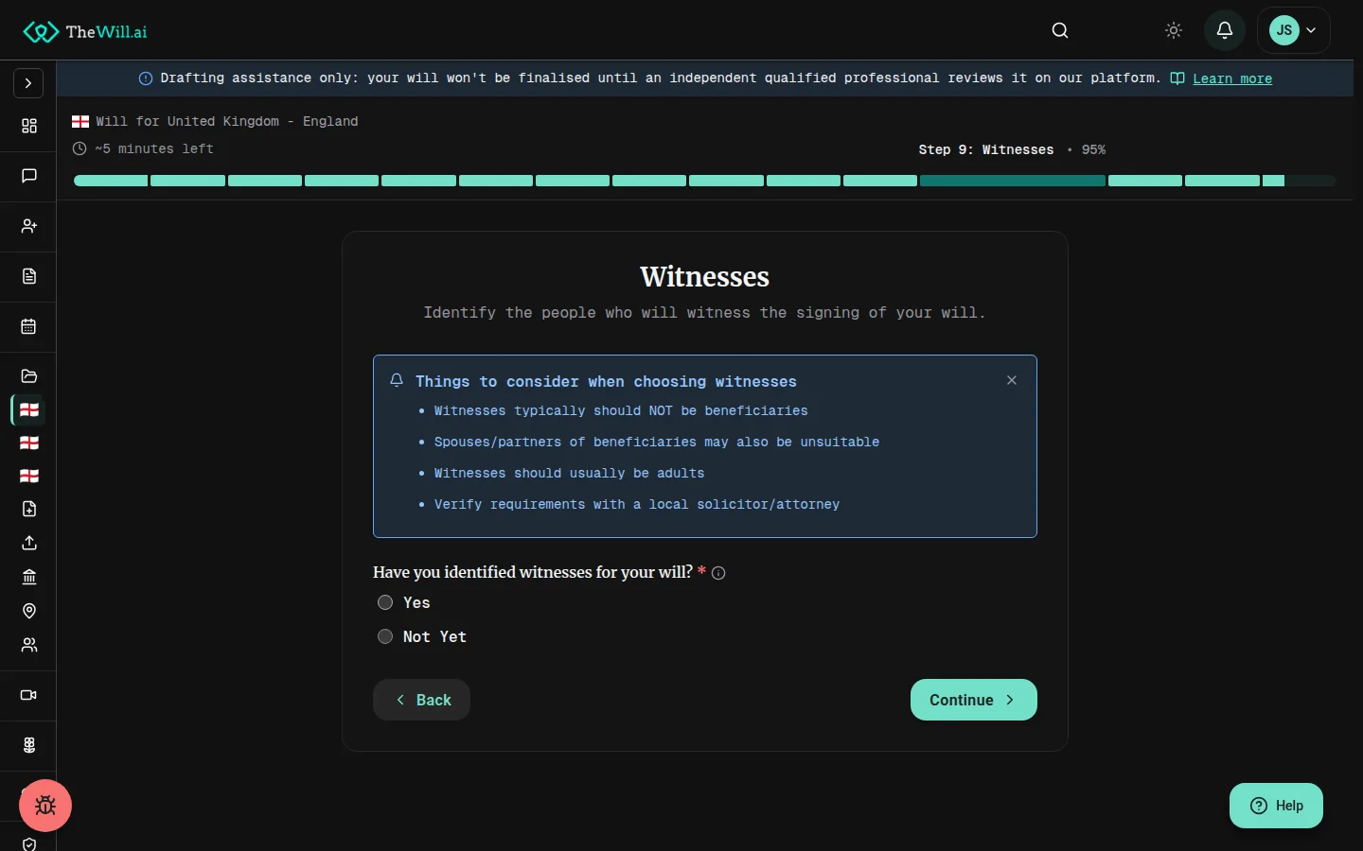Image resolution: width=1363 pixels, height=851 pixels.
Task: Click the add person icon in sidebar
Action: click(x=29, y=226)
